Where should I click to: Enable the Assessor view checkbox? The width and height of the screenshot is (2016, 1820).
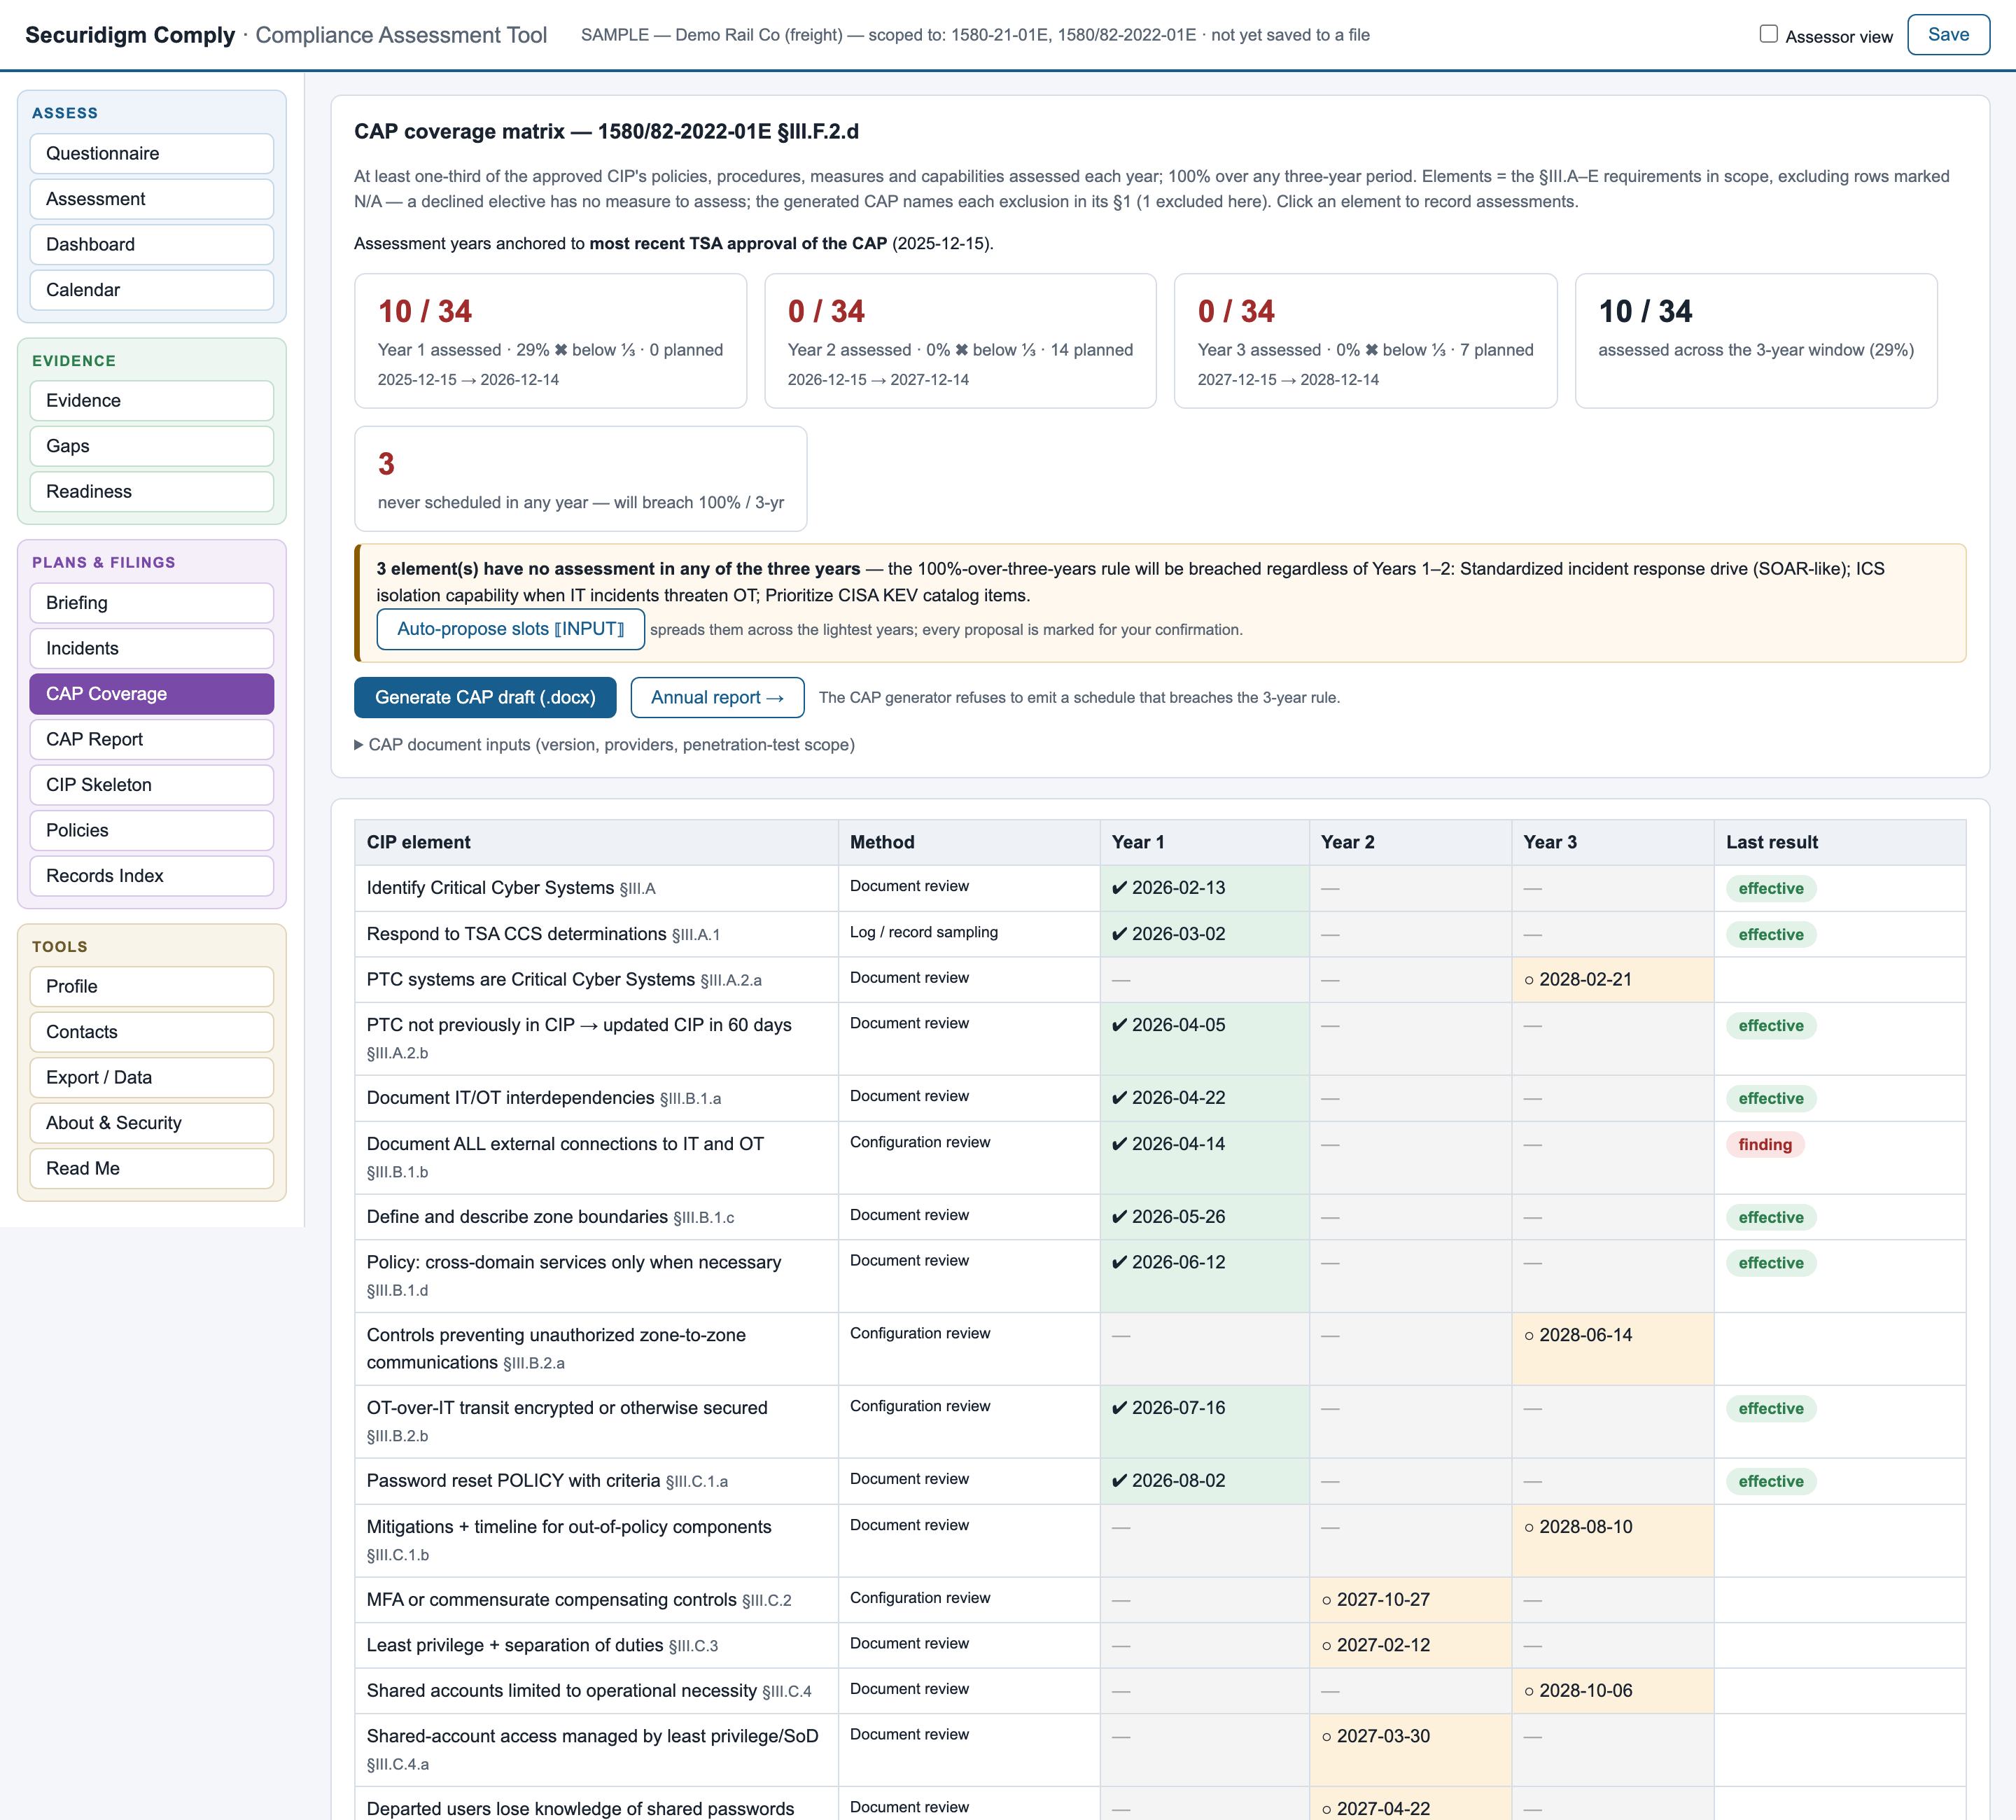1768,35
